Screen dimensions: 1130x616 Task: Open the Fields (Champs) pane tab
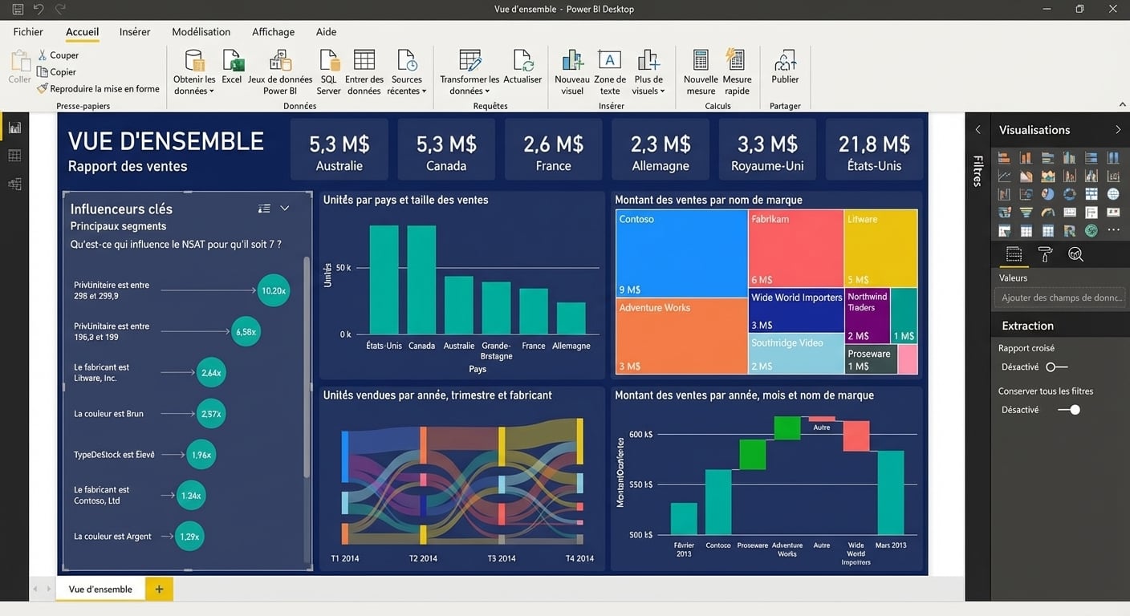pos(1014,255)
